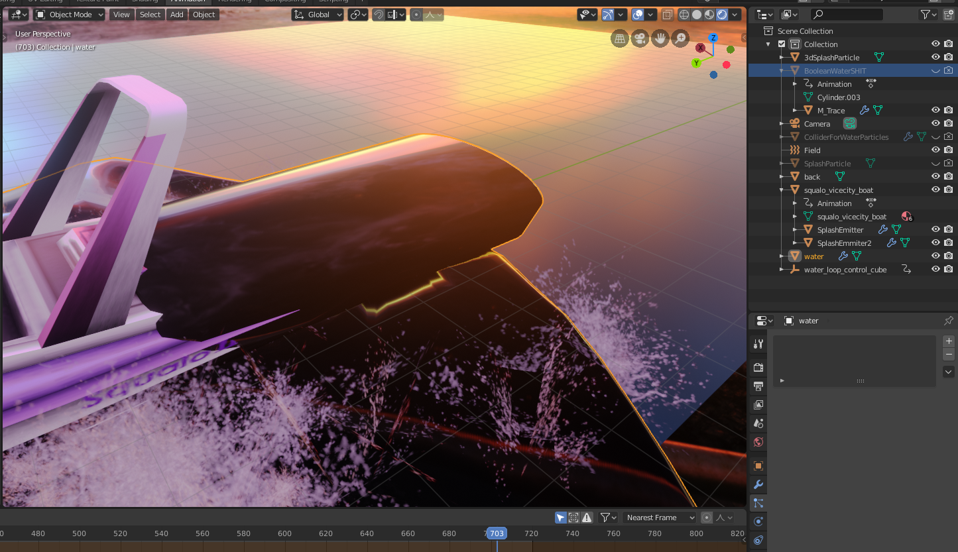Switch to rendered viewport shading
This screenshot has height=552, width=958.
(x=722, y=15)
